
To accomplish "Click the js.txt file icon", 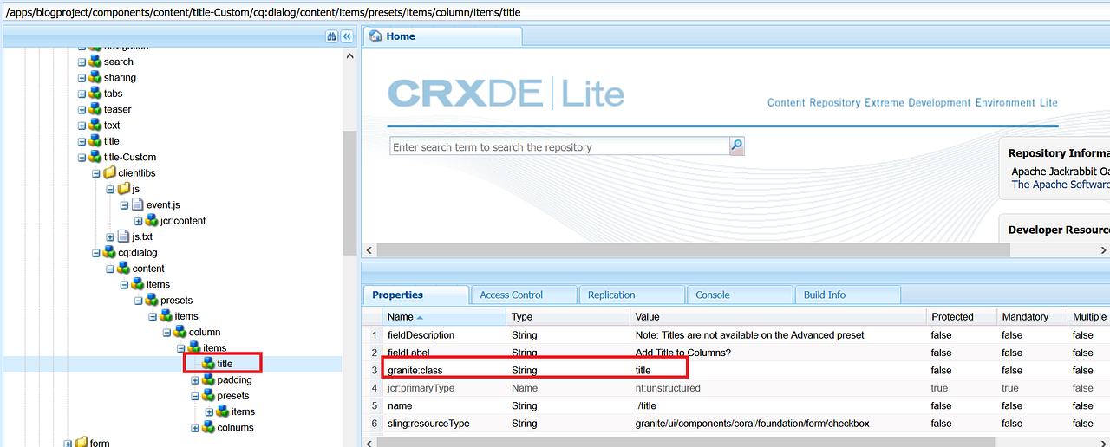I will (123, 236).
